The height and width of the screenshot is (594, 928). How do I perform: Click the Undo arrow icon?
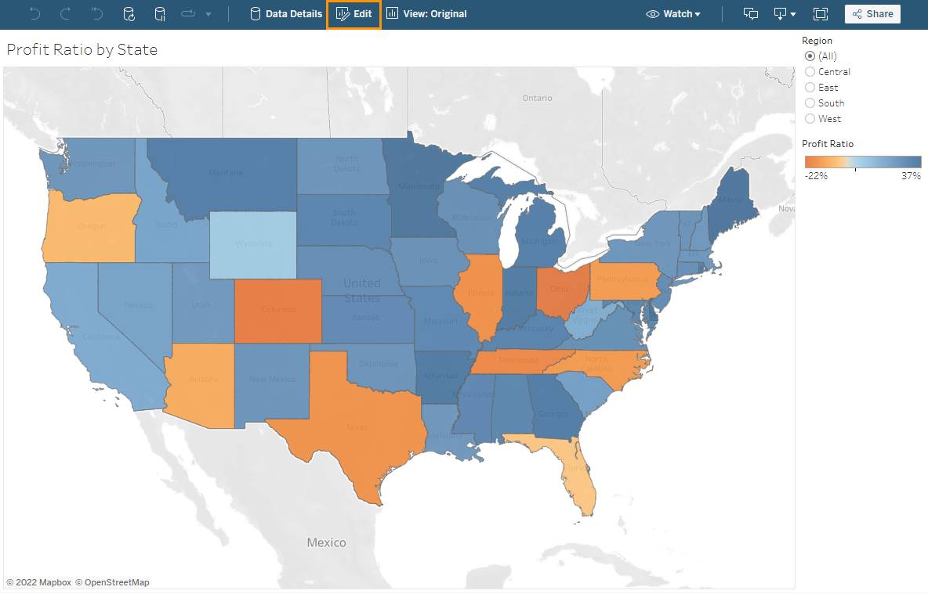pos(35,13)
